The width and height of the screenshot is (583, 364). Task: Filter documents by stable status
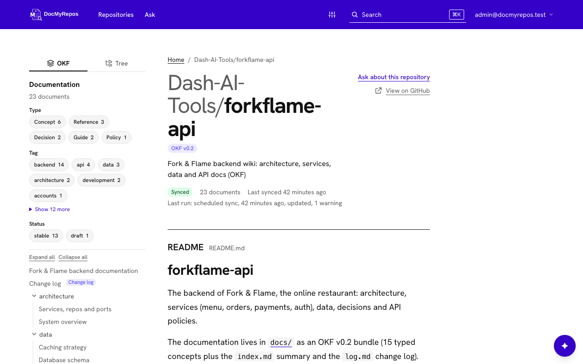(x=46, y=236)
